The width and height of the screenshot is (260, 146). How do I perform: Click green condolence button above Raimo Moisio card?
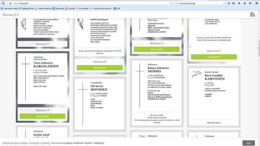coord(157,49)
